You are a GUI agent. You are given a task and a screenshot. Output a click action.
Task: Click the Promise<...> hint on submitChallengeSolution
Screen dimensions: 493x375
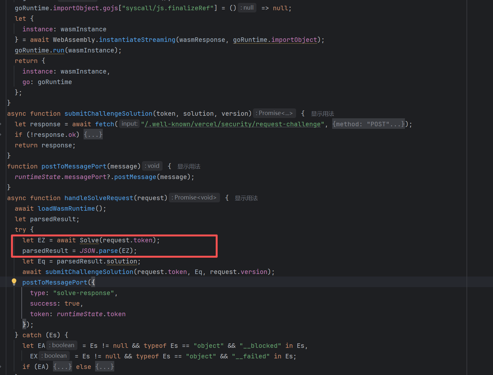point(274,113)
